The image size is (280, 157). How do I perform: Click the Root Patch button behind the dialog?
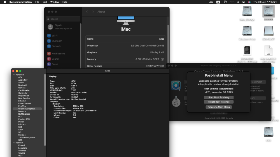258,82
